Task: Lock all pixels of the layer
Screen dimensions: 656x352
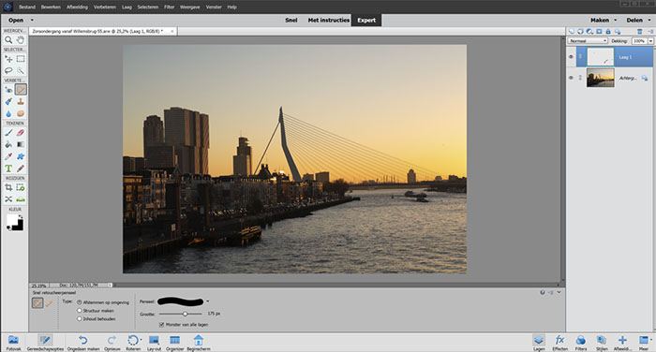Action: (608, 31)
